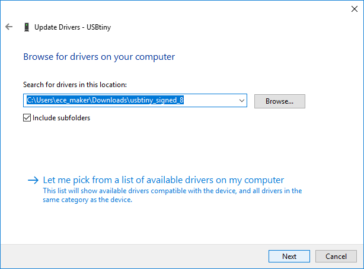364x269 pixels.
Task: Toggle the Include subfolders checkbox
Action: coord(27,118)
